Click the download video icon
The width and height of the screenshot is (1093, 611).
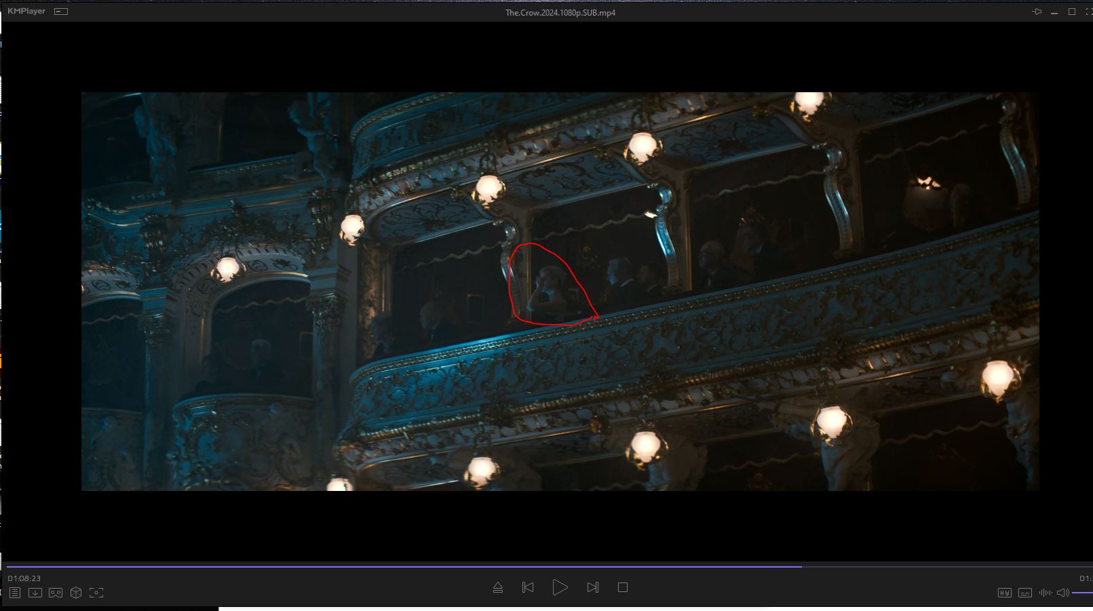pyautogui.click(x=35, y=593)
